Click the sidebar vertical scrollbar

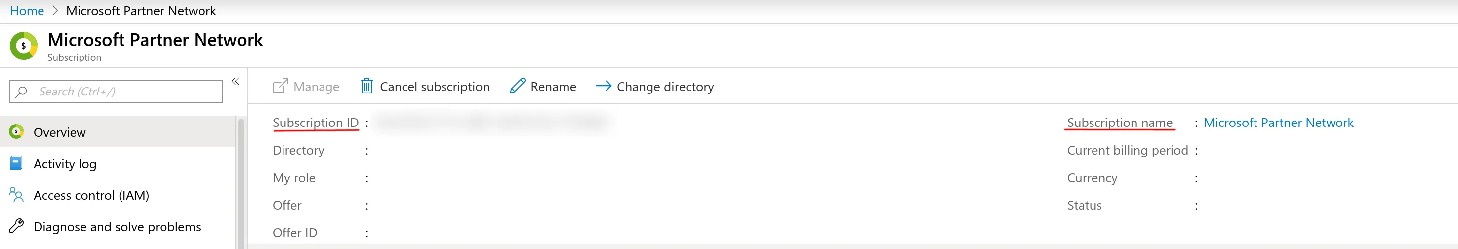coord(241,180)
